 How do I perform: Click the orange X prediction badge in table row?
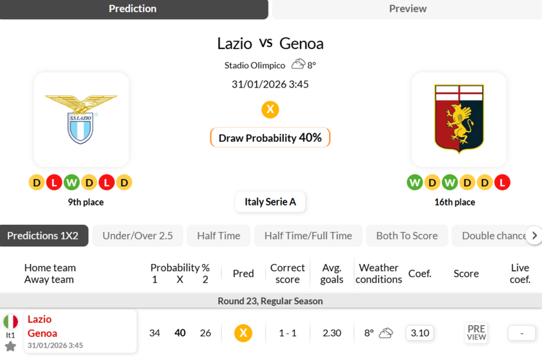coord(243,333)
